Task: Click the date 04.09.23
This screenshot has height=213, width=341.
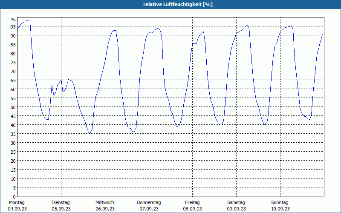Action: click(x=17, y=209)
